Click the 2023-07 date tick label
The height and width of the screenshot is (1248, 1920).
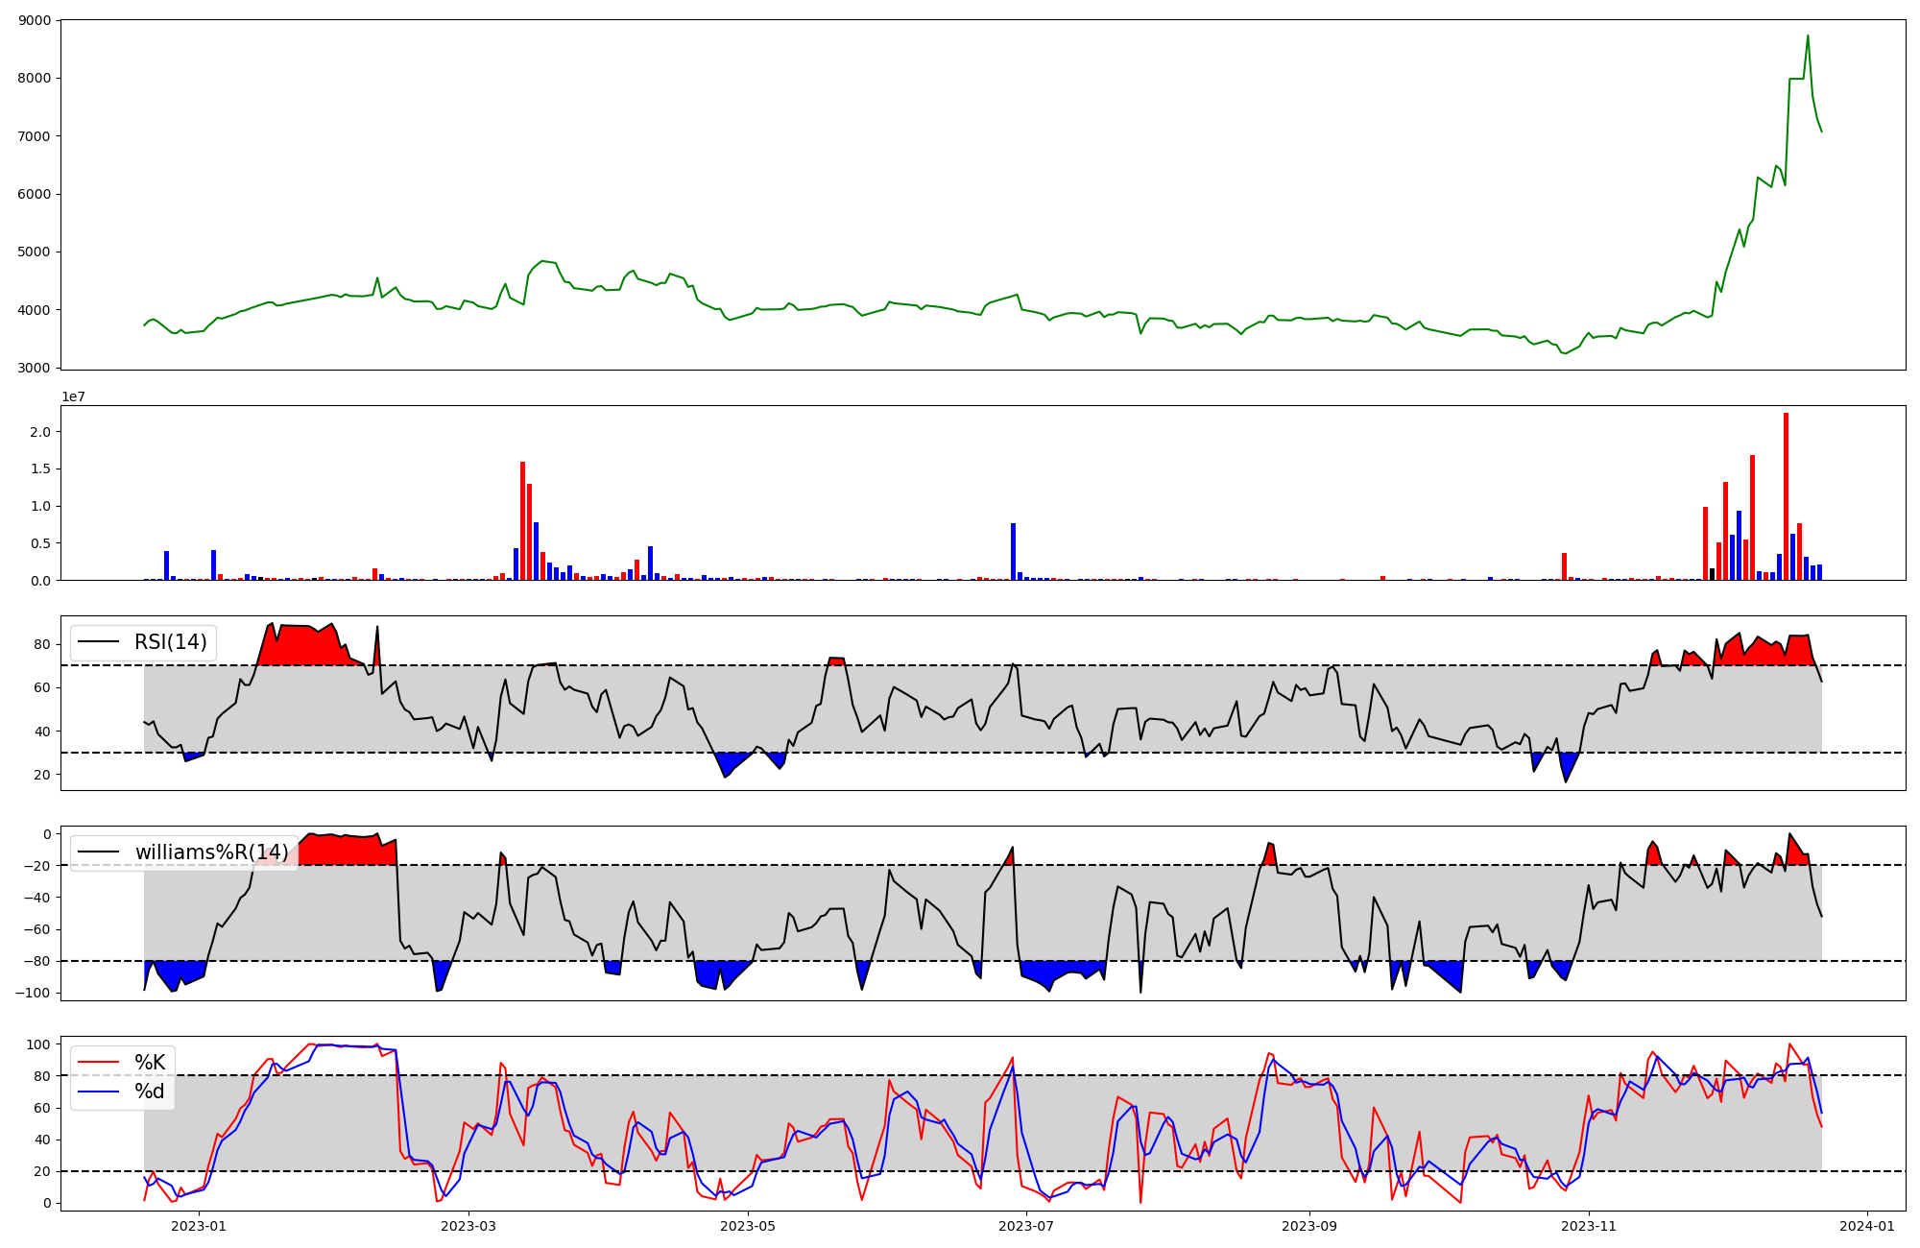tap(1026, 1226)
